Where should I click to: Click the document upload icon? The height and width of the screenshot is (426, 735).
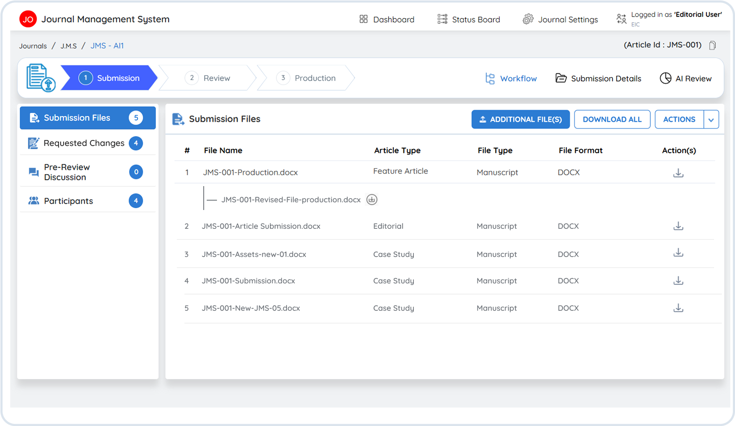[x=41, y=78]
